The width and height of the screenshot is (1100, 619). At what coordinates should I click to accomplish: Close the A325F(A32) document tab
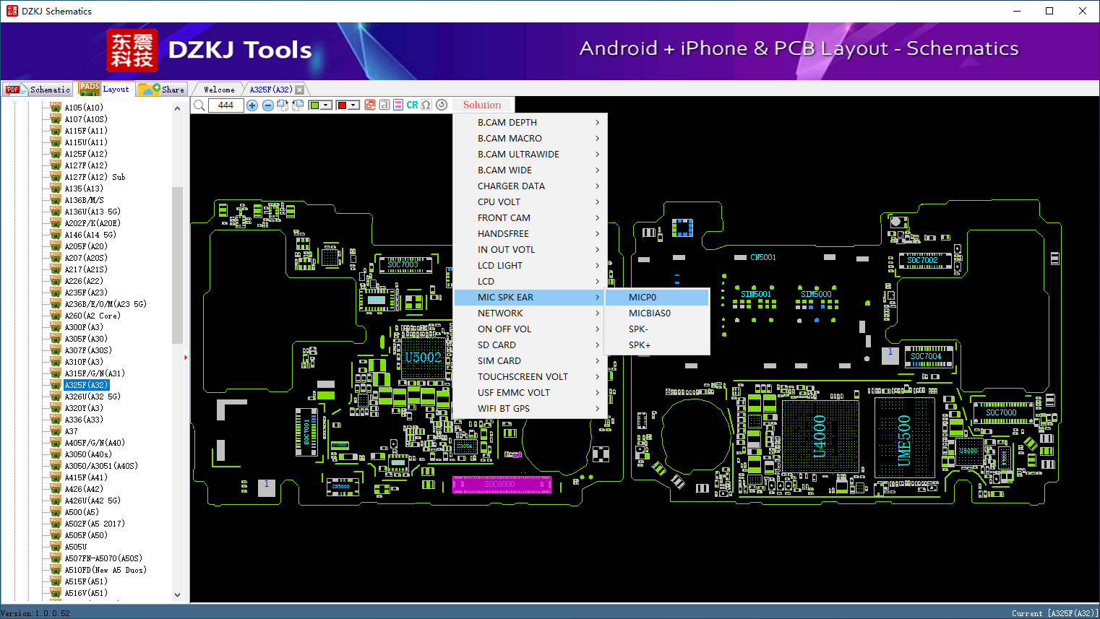click(300, 90)
